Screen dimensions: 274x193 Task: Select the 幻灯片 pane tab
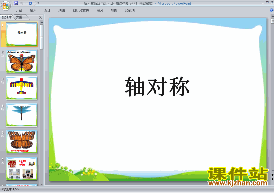tap(7, 17)
